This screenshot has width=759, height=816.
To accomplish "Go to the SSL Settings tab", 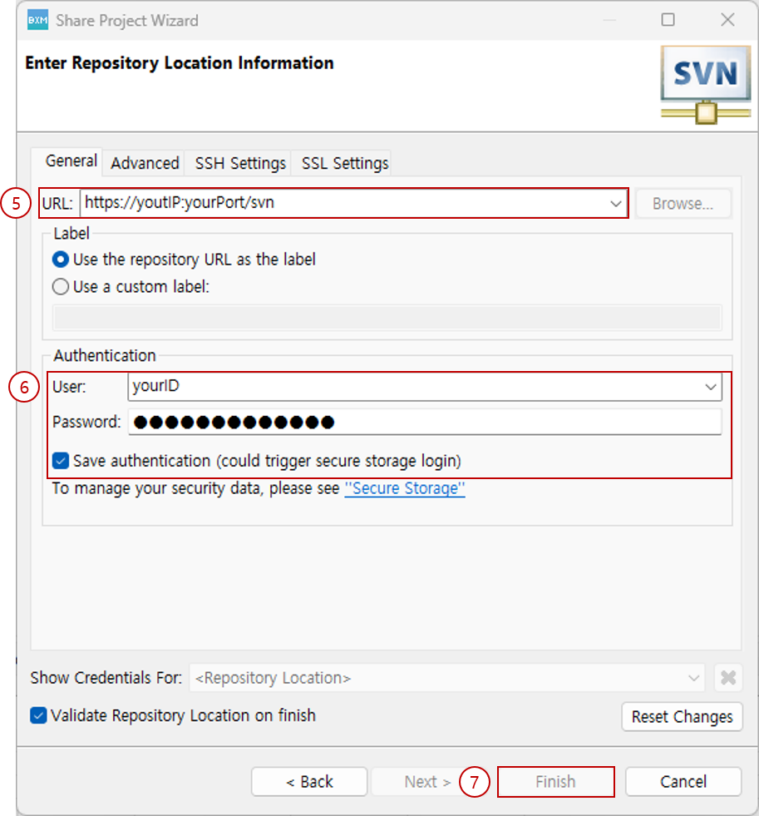I will coord(344,163).
